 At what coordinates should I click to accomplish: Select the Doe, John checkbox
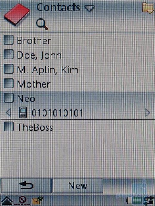point(9,54)
